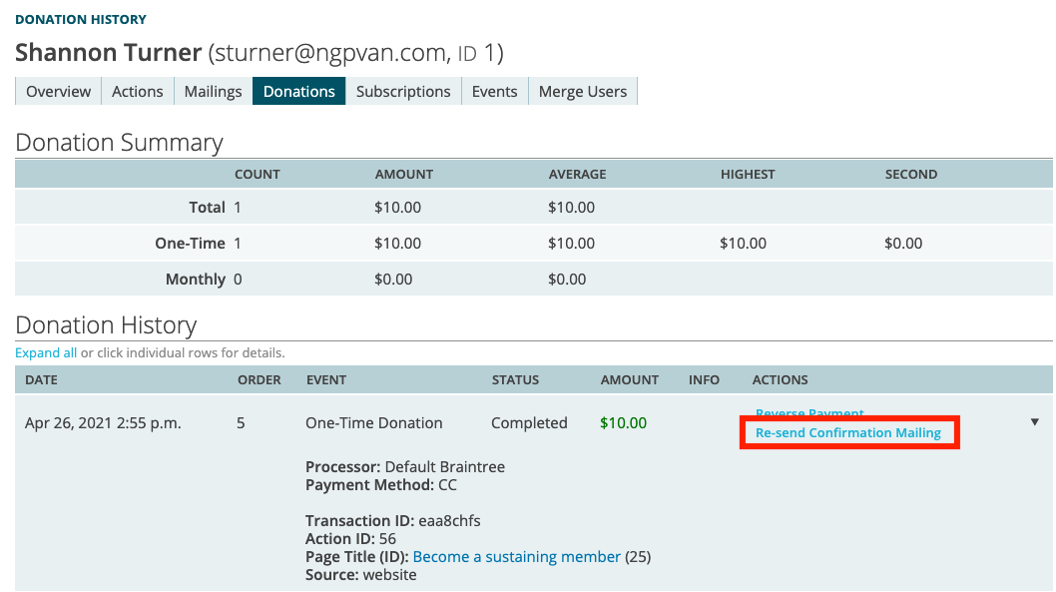Click order number 5
Viewport: 1056px width, 592px height.
coord(241,423)
